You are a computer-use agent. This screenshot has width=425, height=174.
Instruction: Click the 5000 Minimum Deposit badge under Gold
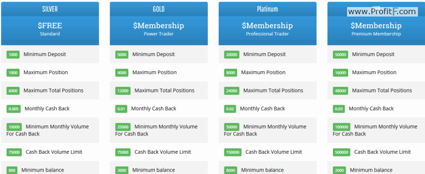click(122, 55)
